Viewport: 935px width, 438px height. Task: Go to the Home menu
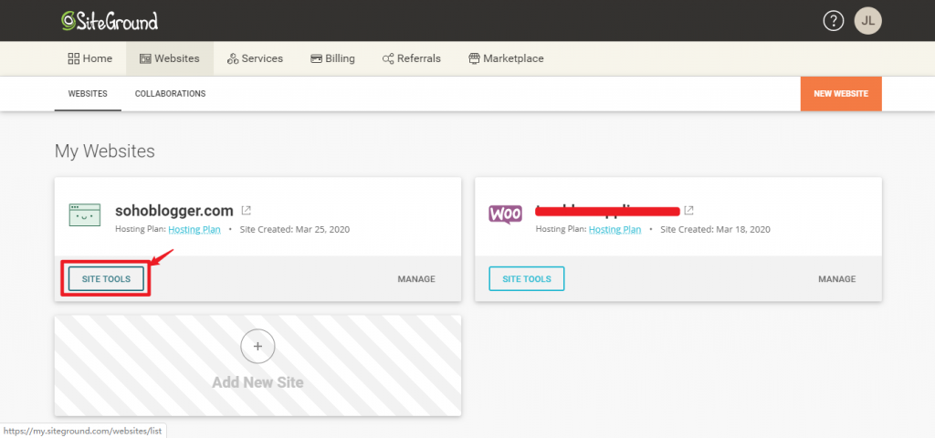(x=89, y=58)
